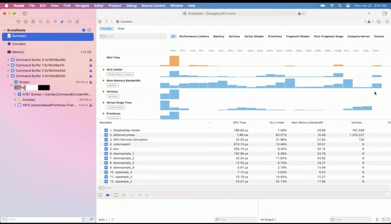
Task: Open the All Output dropdown
Action: click(268, 219)
